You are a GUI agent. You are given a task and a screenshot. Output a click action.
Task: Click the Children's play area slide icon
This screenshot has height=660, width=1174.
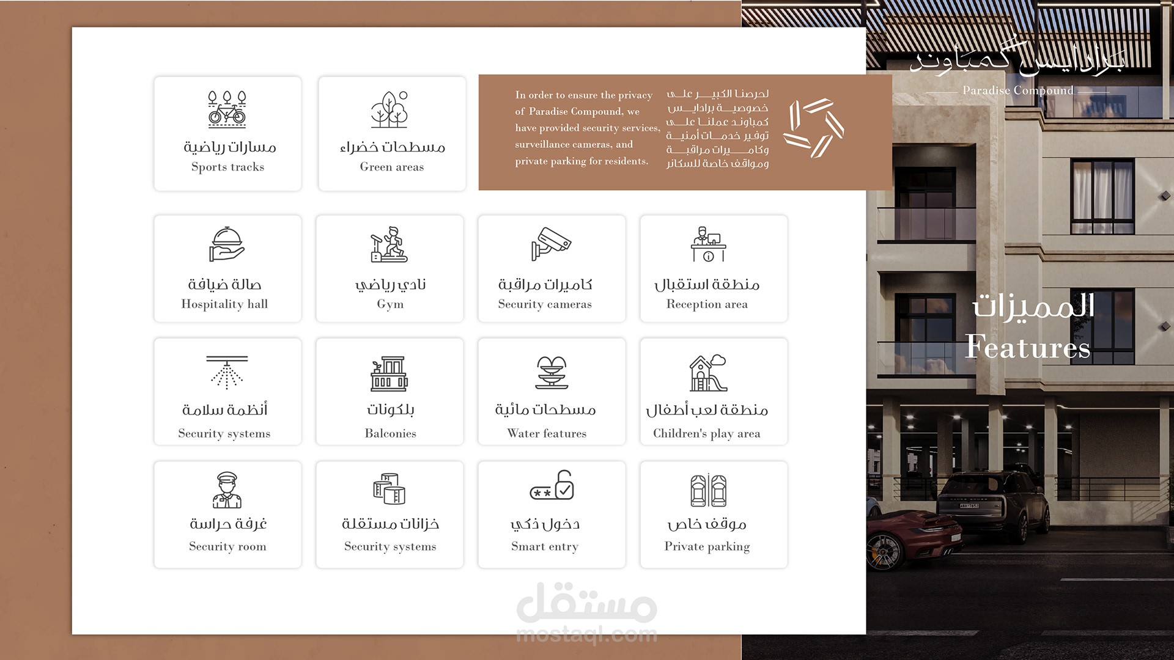pos(708,373)
